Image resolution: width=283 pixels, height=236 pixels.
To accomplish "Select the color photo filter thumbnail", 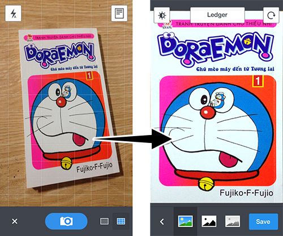I will (x=186, y=221).
